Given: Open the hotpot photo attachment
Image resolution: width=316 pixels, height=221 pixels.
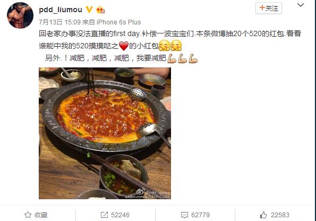Looking at the screenshot, I should click(x=105, y=133).
